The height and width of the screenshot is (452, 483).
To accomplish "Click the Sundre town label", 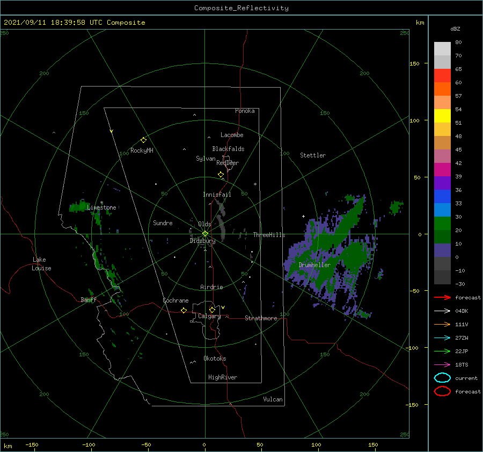I will pos(163,223).
